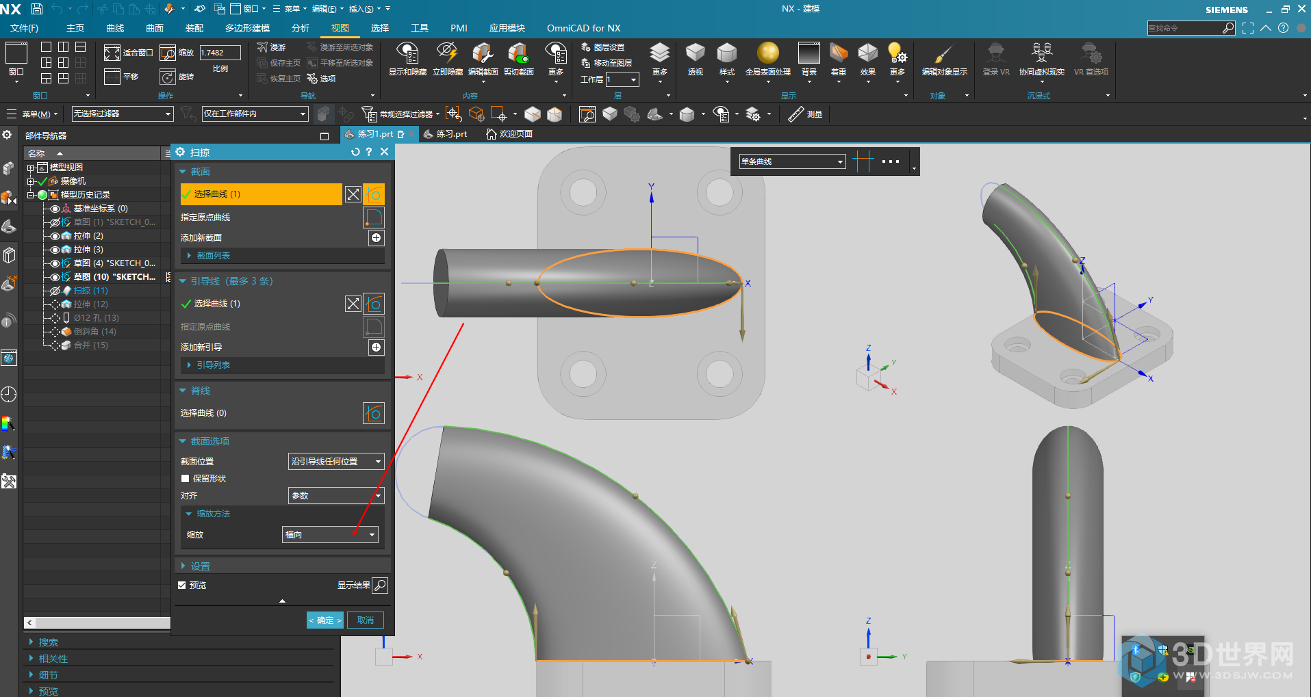This screenshot has width=1311, height=697.
Task: Open the work part scope dropdown
Action: 255,114
